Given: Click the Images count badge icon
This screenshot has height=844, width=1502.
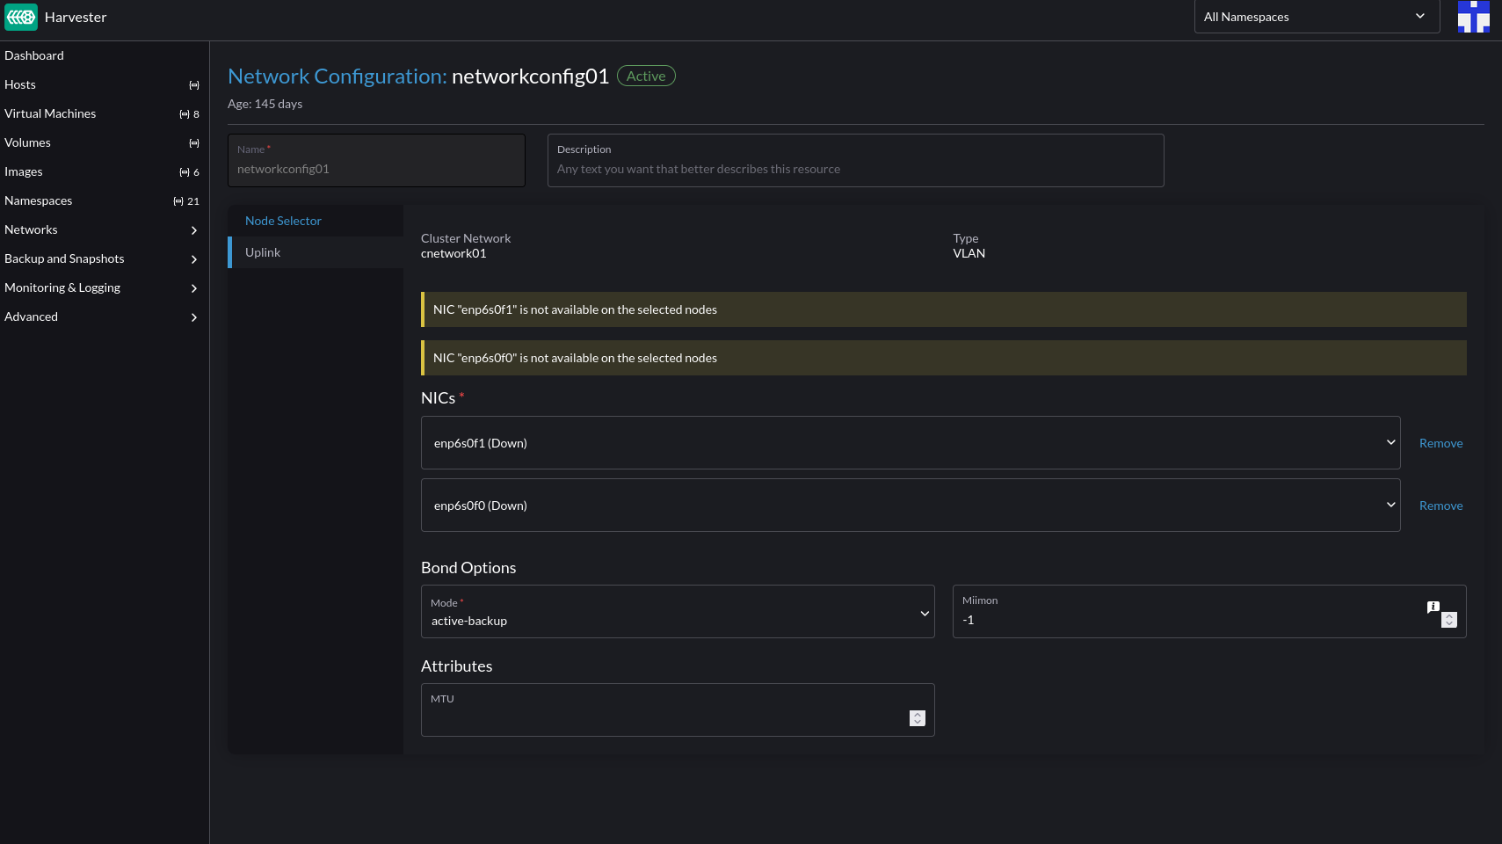Looking at the screenshot, I should pos(185,171).
